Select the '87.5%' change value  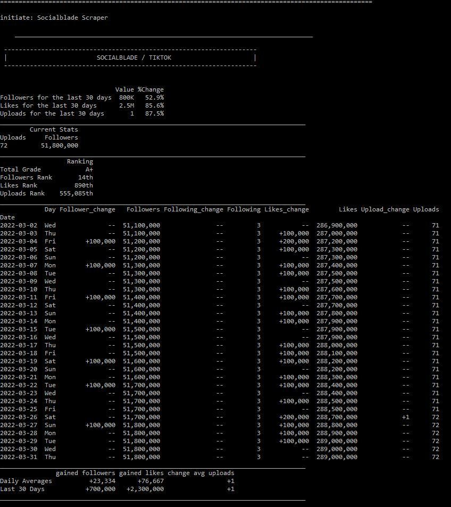[x=154, y=113]
